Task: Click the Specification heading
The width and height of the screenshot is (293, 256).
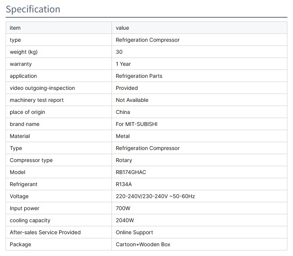Action: click(33, 9)
